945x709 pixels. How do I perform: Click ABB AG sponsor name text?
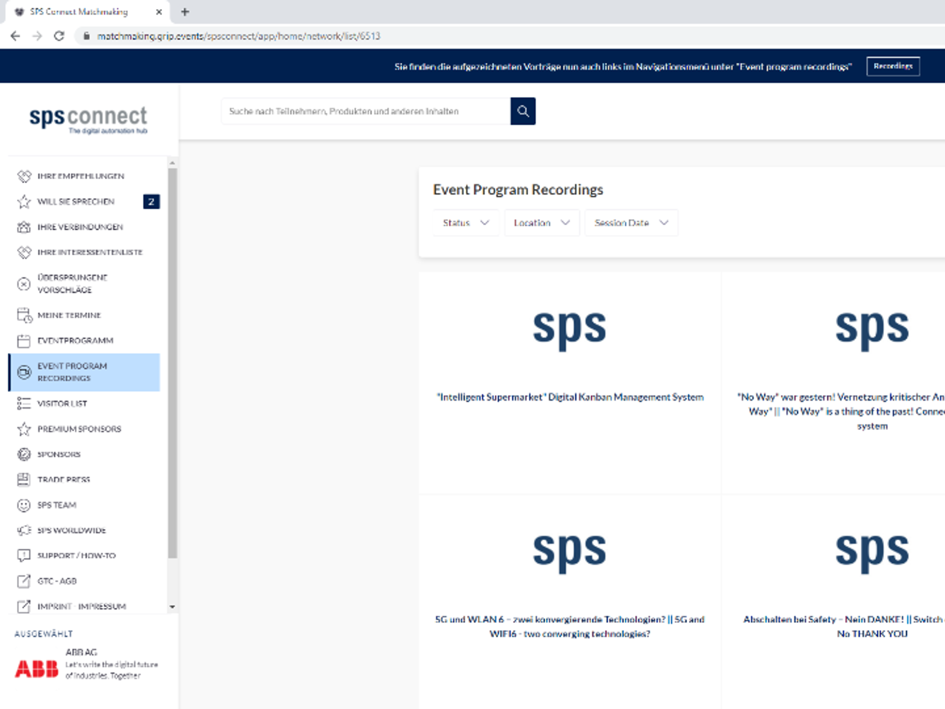click(x=81, y=652)
